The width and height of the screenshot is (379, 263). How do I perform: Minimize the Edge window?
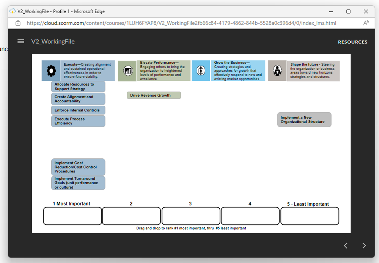coord(331,11)
